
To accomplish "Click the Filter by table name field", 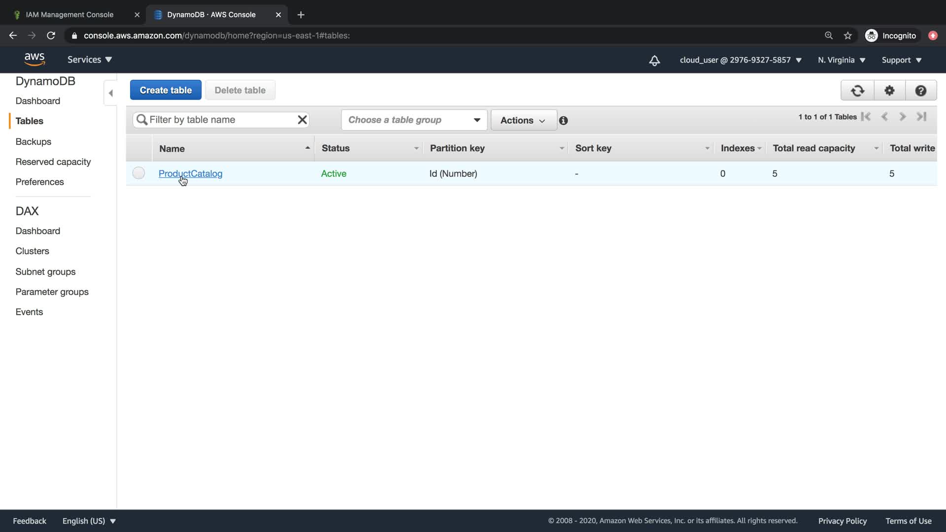I will (x=221, y=120).
